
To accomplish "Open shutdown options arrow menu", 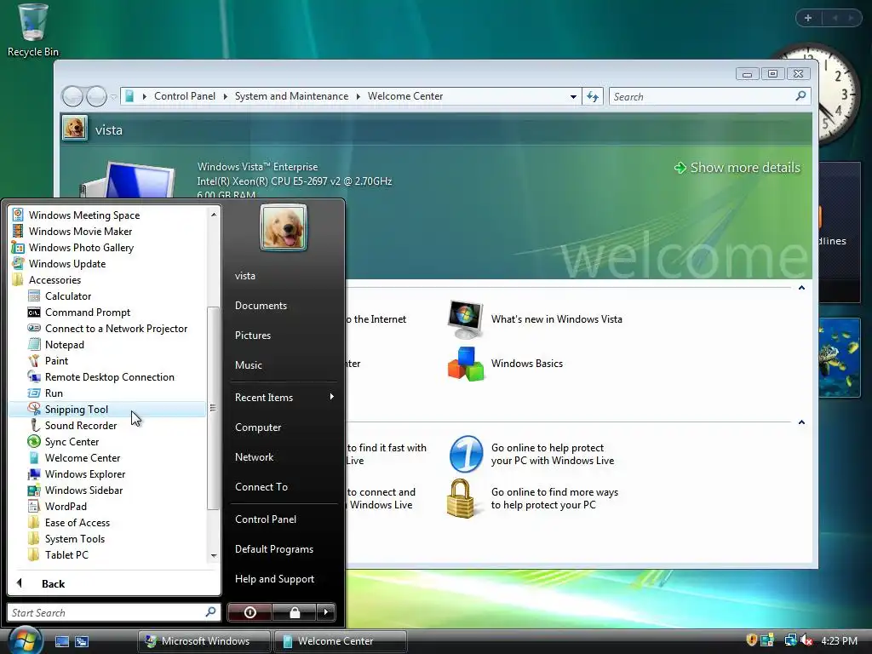I will pos(326,612).
